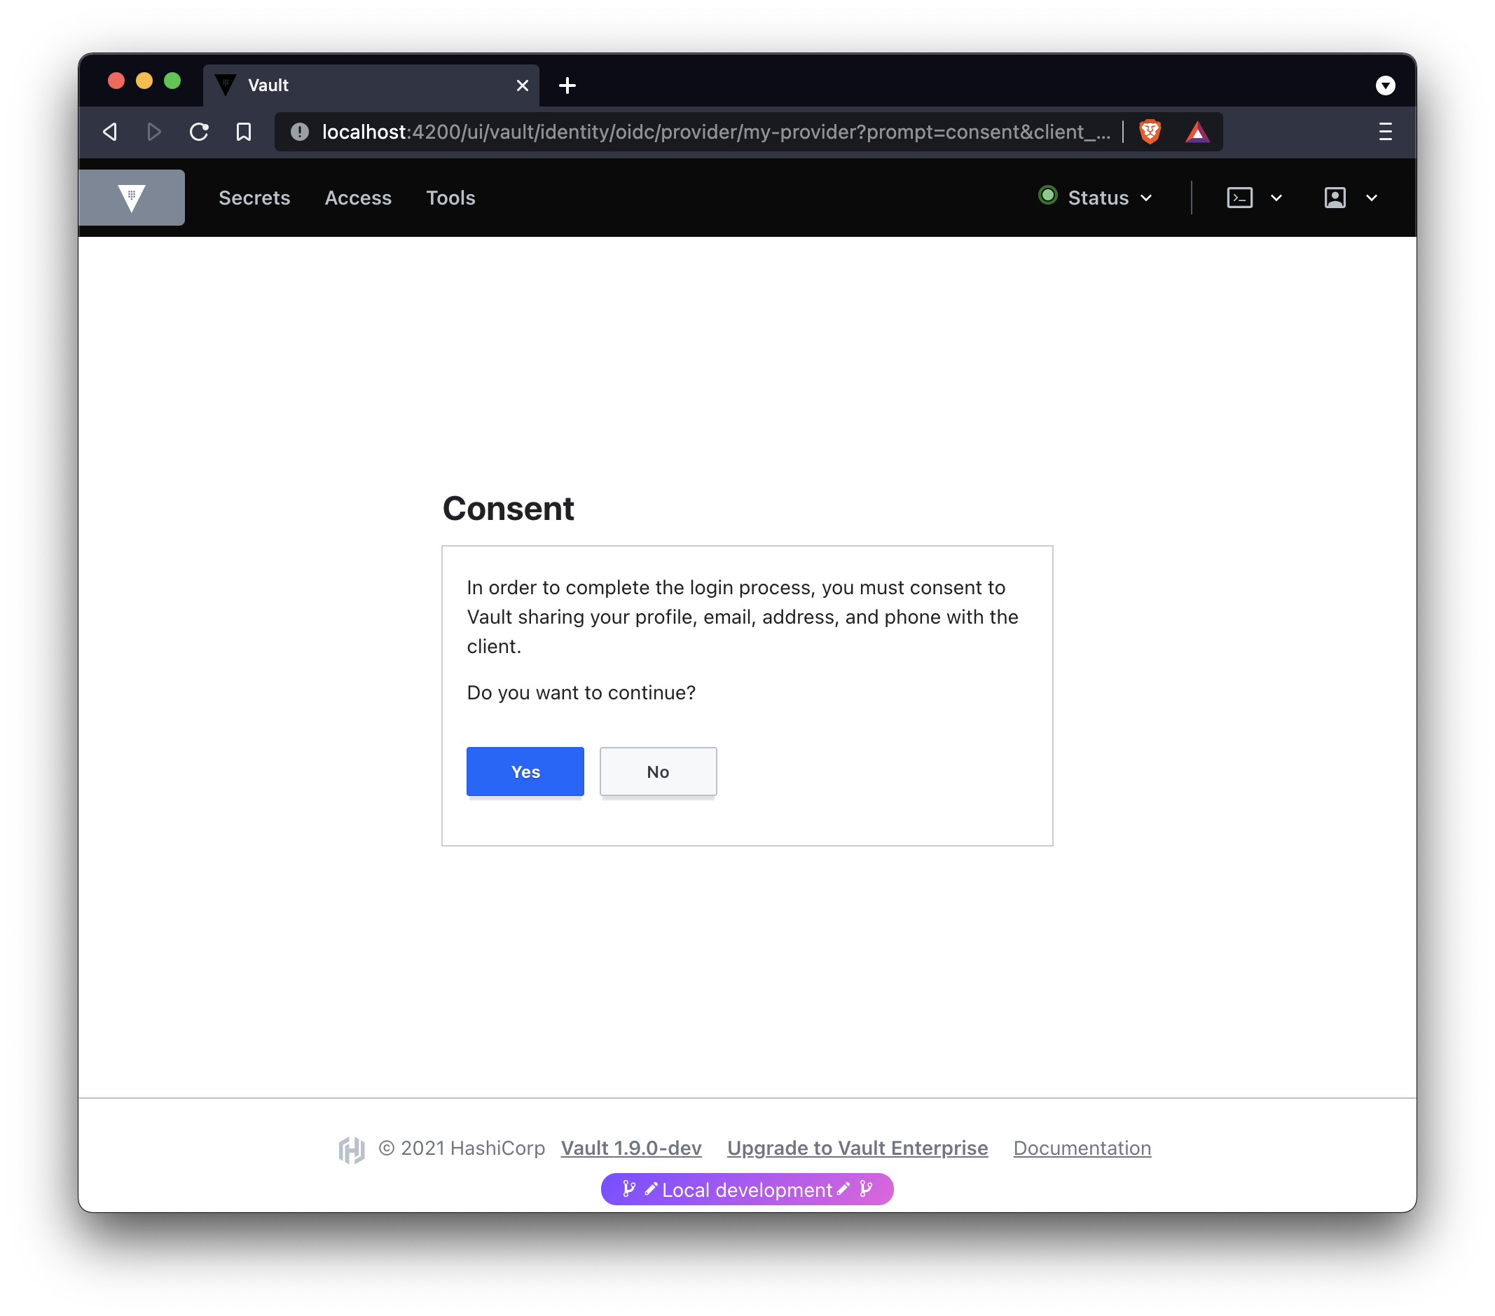This screenshot has width=1495, height=1316.
Task: Click the Vault logo home icon
Action: pyautogui.click(x=132, y=198)
